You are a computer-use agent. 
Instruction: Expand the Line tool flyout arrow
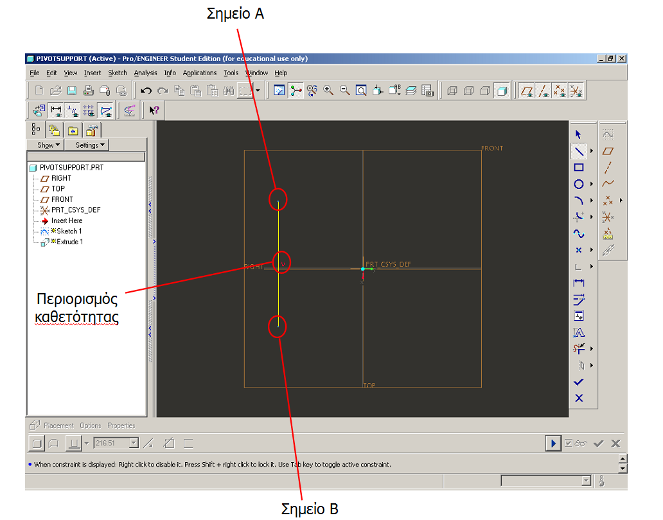pyautogui.click(x=592, y=151)
